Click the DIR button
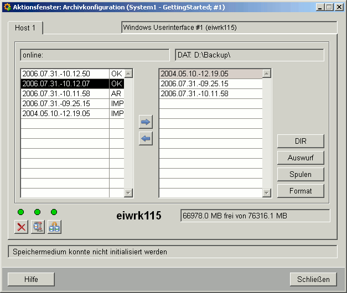347x293 pixels. point(301,142)
